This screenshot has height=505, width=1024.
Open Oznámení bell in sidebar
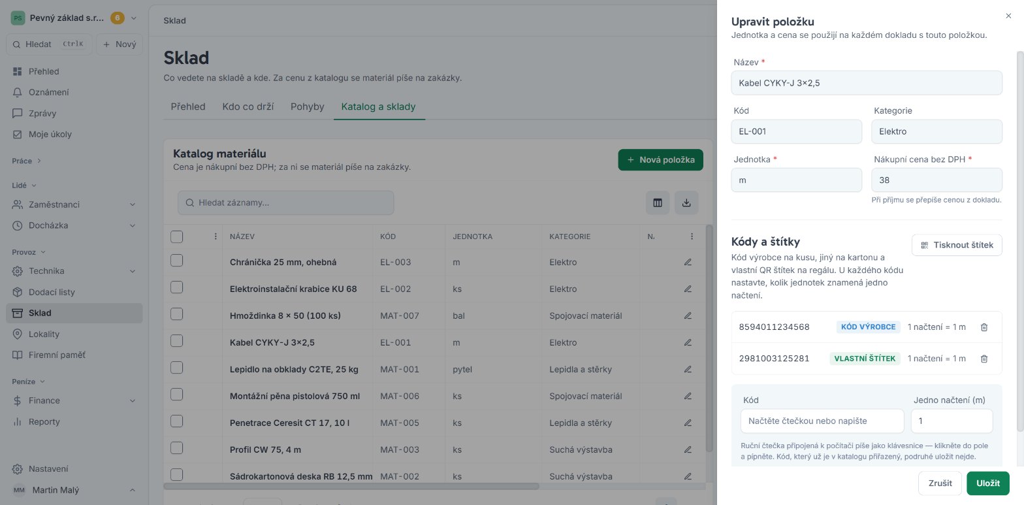click(x=74, y=92)
